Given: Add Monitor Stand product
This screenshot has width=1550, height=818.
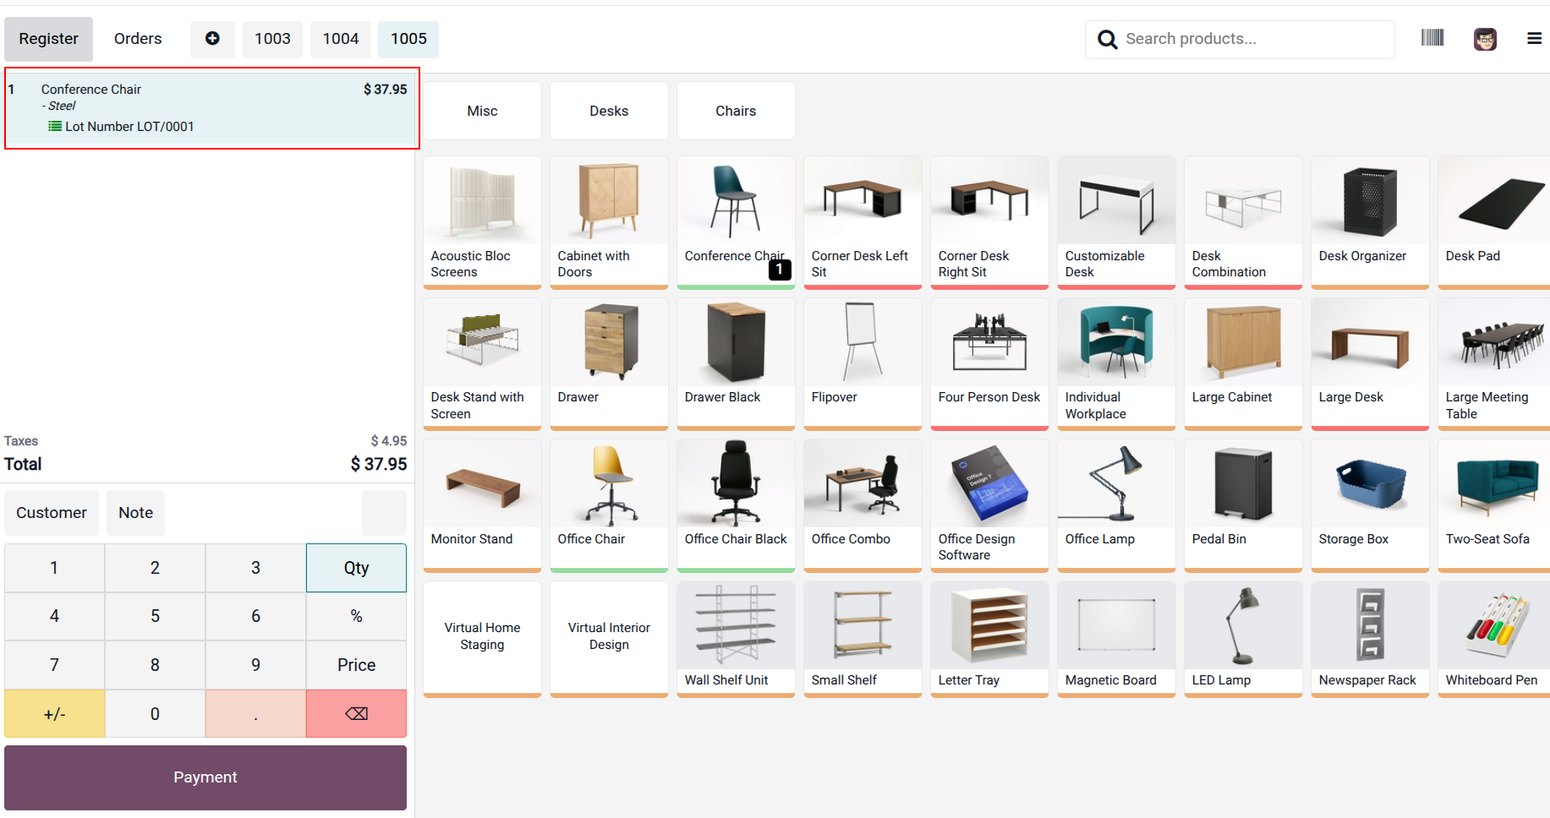Looking at the screenshot, I should [x=482, y=505].
